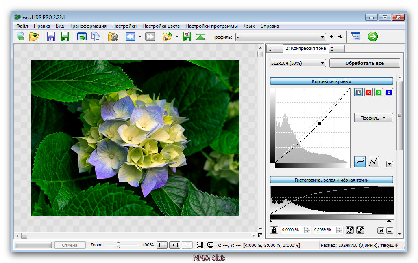Viewport: 418px width, 263px height.
Task: Click the filmstrip icon in status bar
Action: [200, 245]
